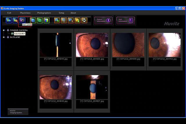
Task: Open thumbnail C071212_204849.jpg eye image
Action: pos(56,87)
